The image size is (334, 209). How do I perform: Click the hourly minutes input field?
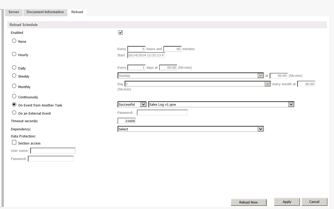click(x=172, y=49)
